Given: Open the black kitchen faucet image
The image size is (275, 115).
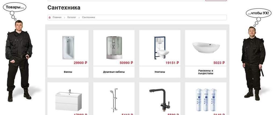Looking at the screenshot, I should point(160,100).
